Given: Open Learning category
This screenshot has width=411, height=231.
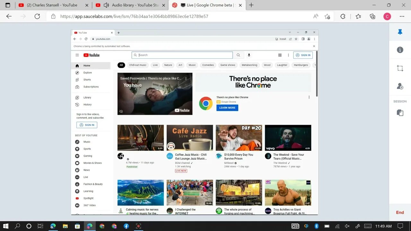Looking at the screenshot, I should tap(91, 191).
